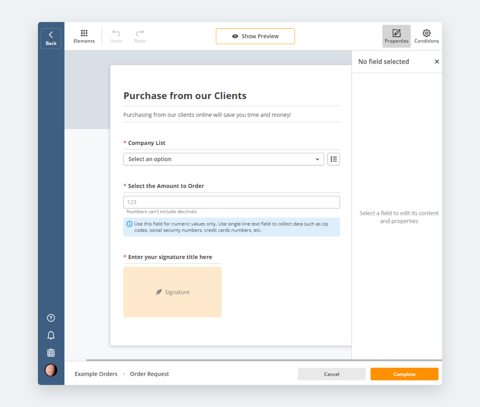Select the Purchase from our Clients heading
The width and height of the screenshot is (480, 407).
click(x=185, y=96)
